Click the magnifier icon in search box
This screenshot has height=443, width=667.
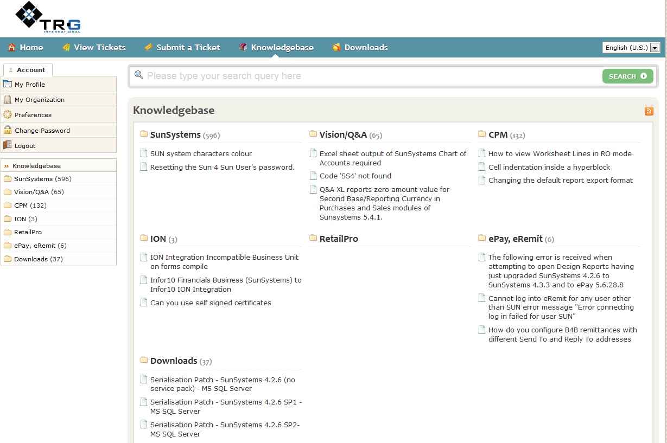click(139, 75)
